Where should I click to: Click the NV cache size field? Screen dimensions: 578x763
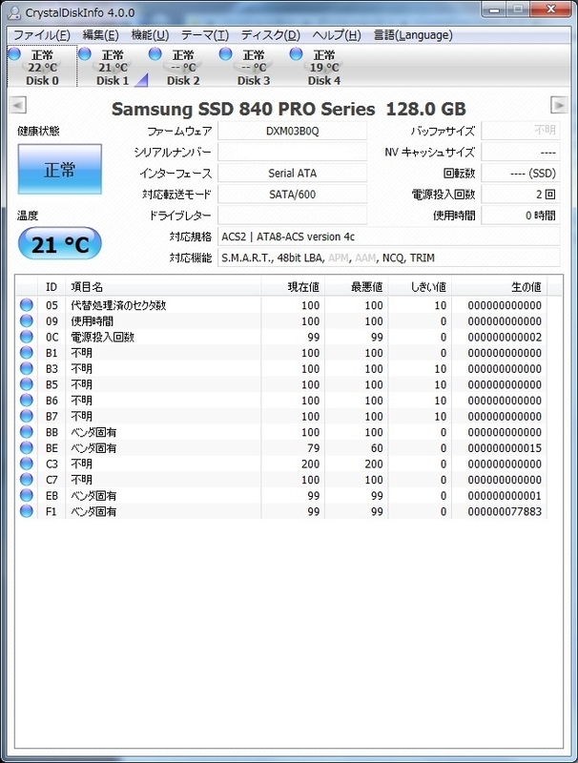(521, 152)
